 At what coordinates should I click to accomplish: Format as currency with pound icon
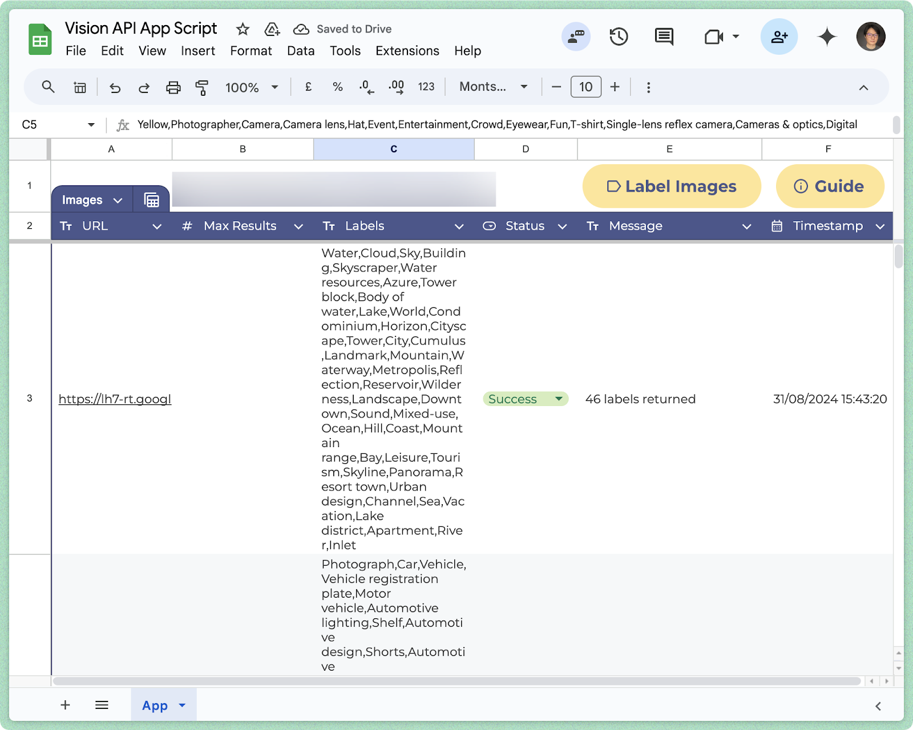point(309,87)
